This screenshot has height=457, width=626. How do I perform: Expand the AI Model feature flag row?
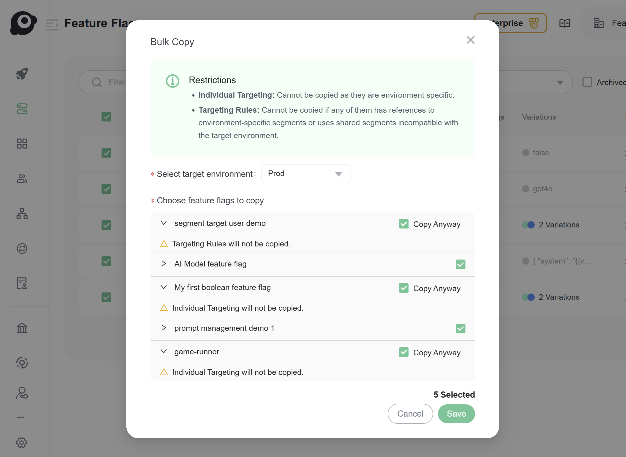164,263
